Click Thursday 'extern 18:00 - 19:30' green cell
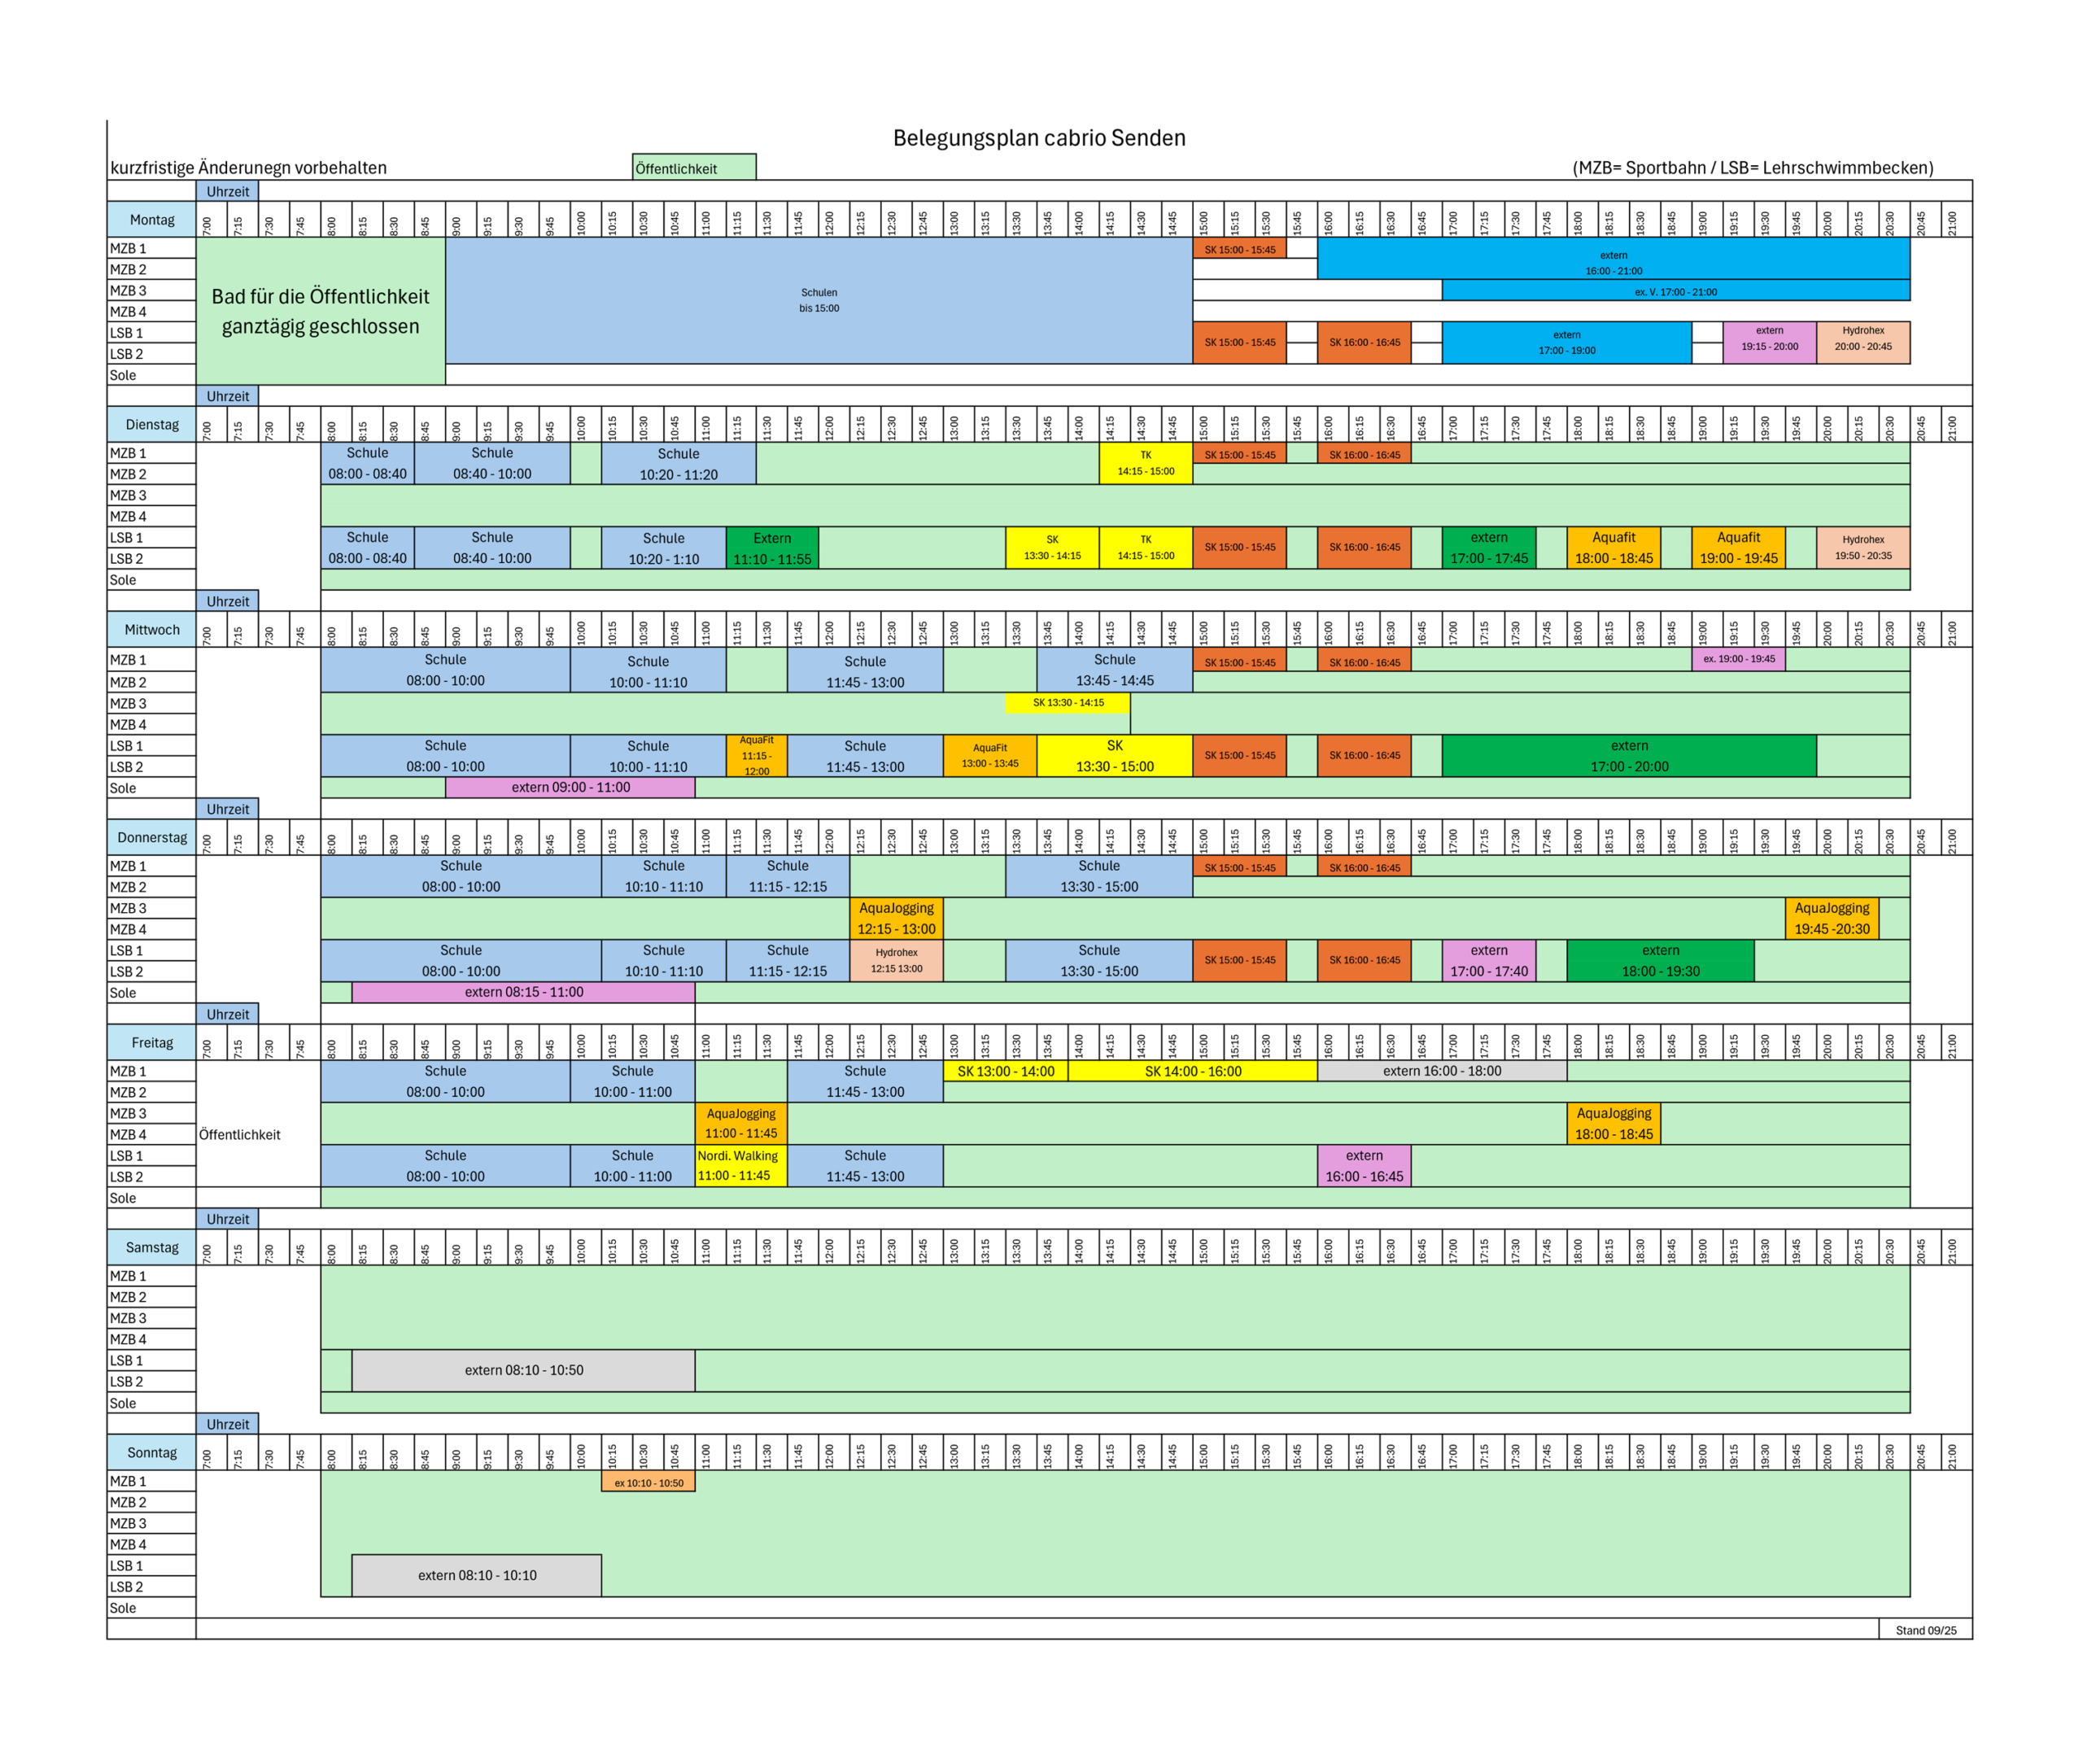Viewport: 2083px width, 1764px height. coord(1660,961)
